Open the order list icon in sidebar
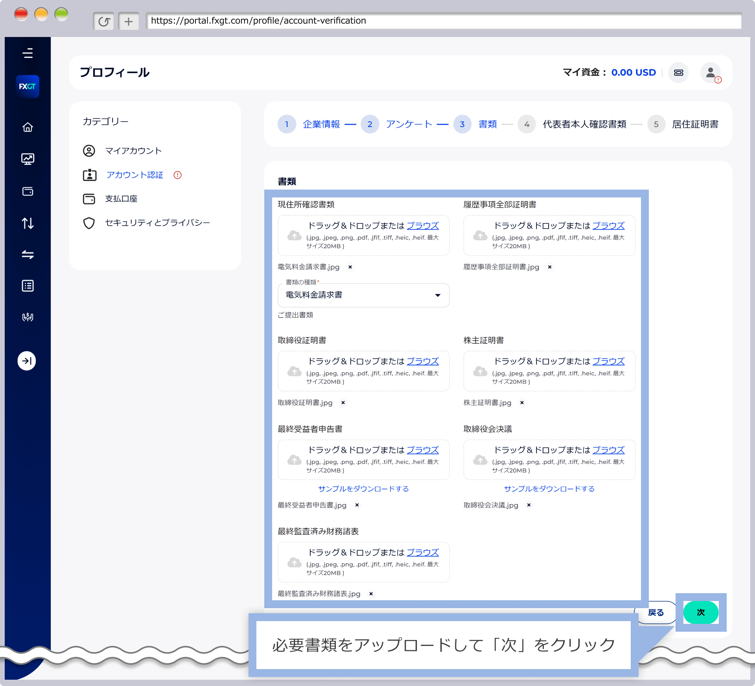 pos(28,286)
